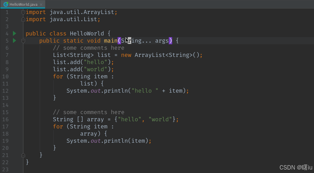This screenshot has width=314, height=173.
Task: Close the HelloWorld.java editor tab
Action: point(41,4)
